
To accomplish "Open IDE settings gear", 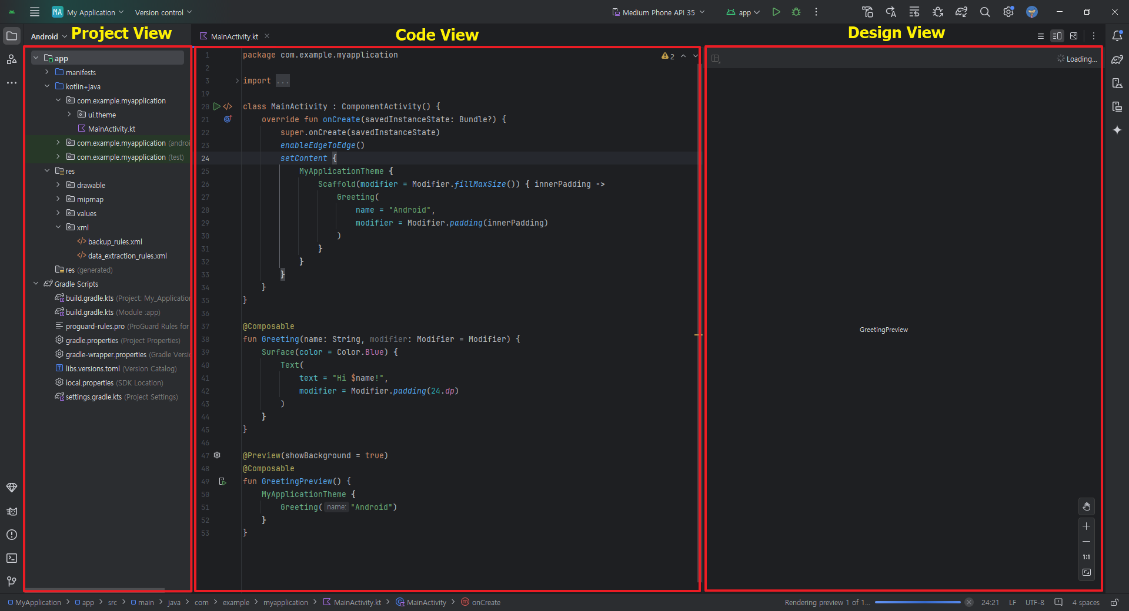I will click(1008, 12).
